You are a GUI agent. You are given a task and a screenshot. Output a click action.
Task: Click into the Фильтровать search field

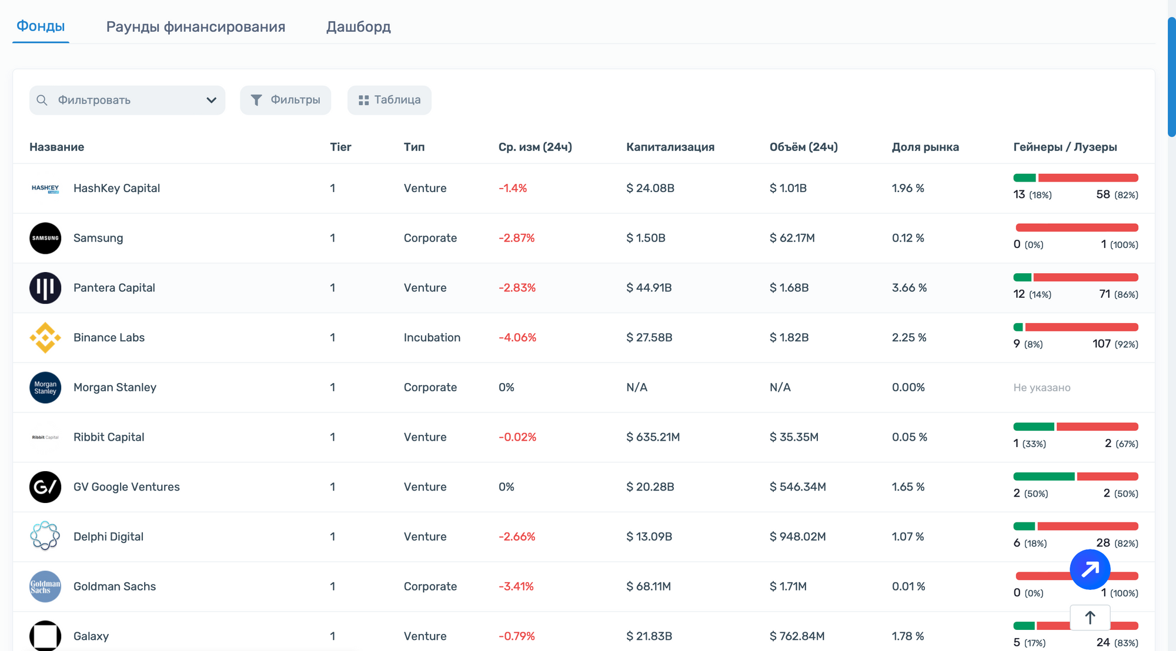127,100
